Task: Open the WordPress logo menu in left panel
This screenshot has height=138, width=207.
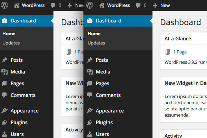Action: pos(4,5)
